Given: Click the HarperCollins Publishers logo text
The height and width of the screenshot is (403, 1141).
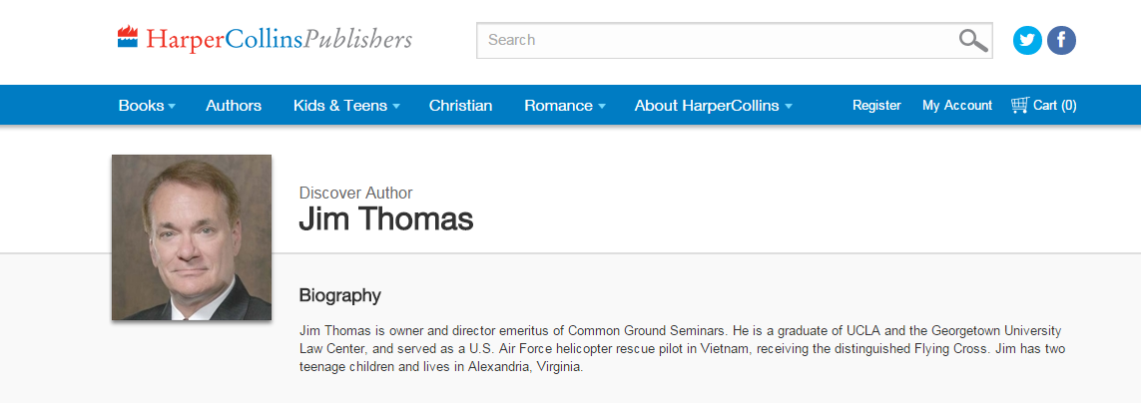Looking at the screenshot, I should pyautogui.click(x=279, y=40).
